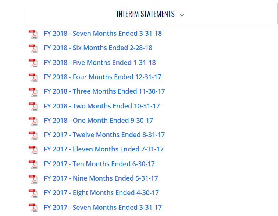Click PDF icon beside Ten Months Ended 6-30-17
Screen dimensions: 278x216
(x=33, y=164)
